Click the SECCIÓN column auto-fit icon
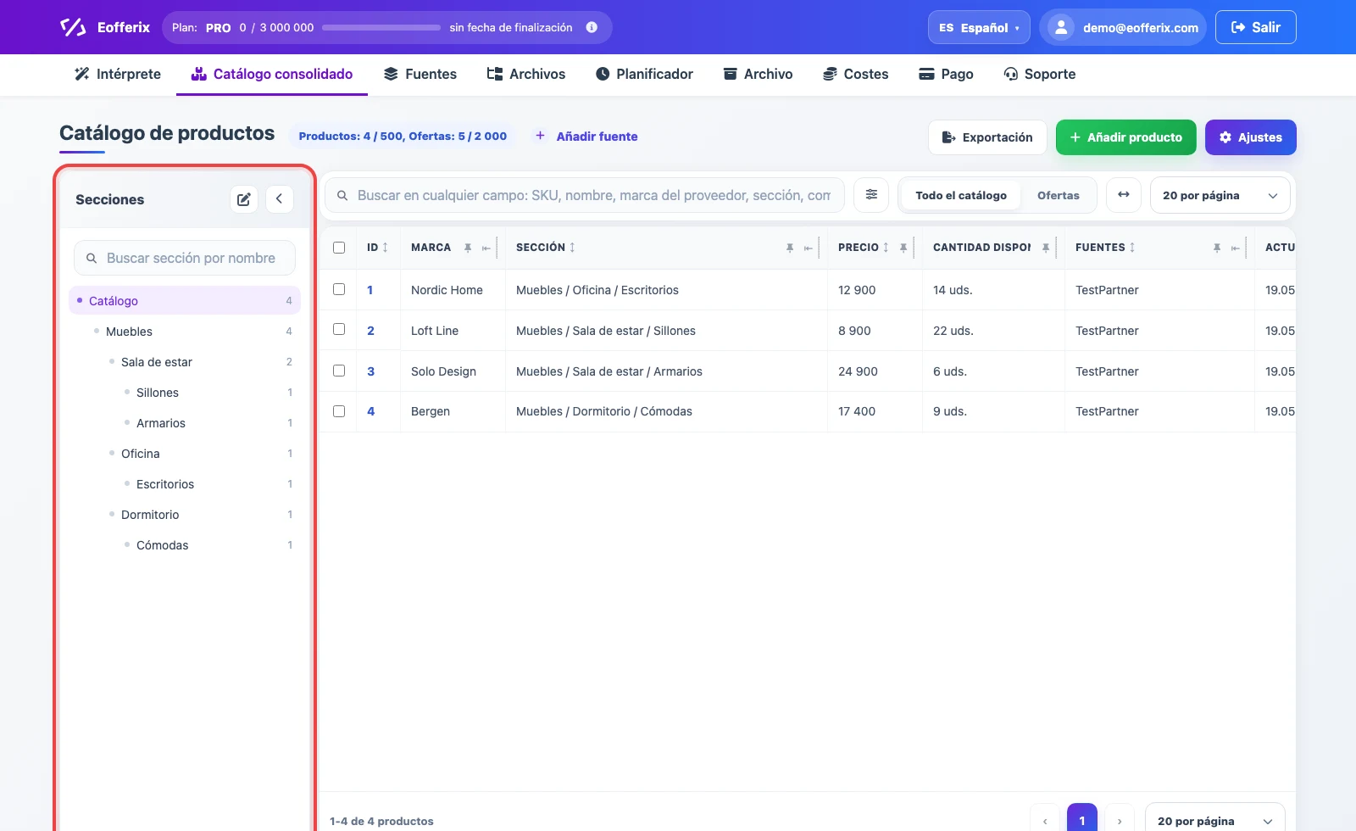Screen dimensions: 1356x831 point(809,248)
